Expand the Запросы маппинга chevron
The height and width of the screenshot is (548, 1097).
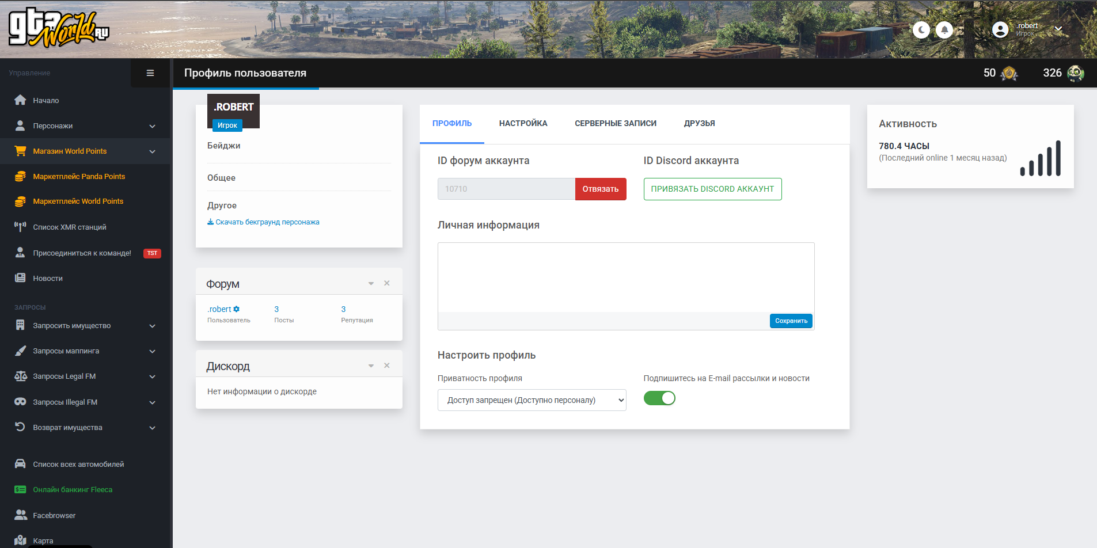[x=153, y=351]
